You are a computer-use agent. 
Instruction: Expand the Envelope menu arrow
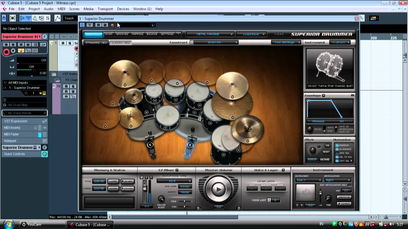tap(323, 95)
